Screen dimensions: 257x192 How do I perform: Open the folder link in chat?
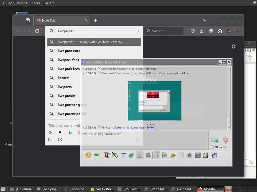(151, 127)
